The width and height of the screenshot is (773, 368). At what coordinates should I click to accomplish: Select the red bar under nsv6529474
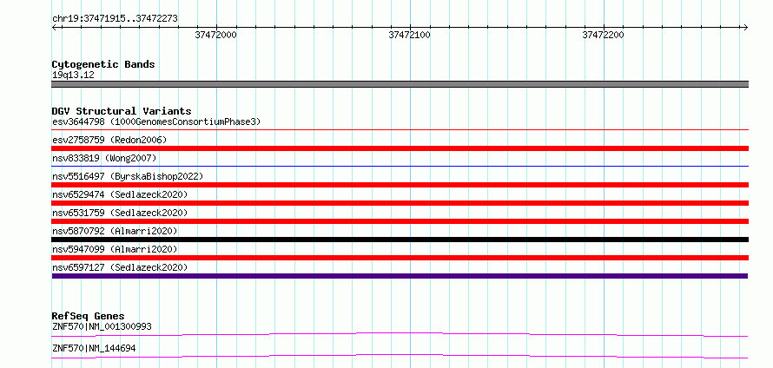coord(400,203)
